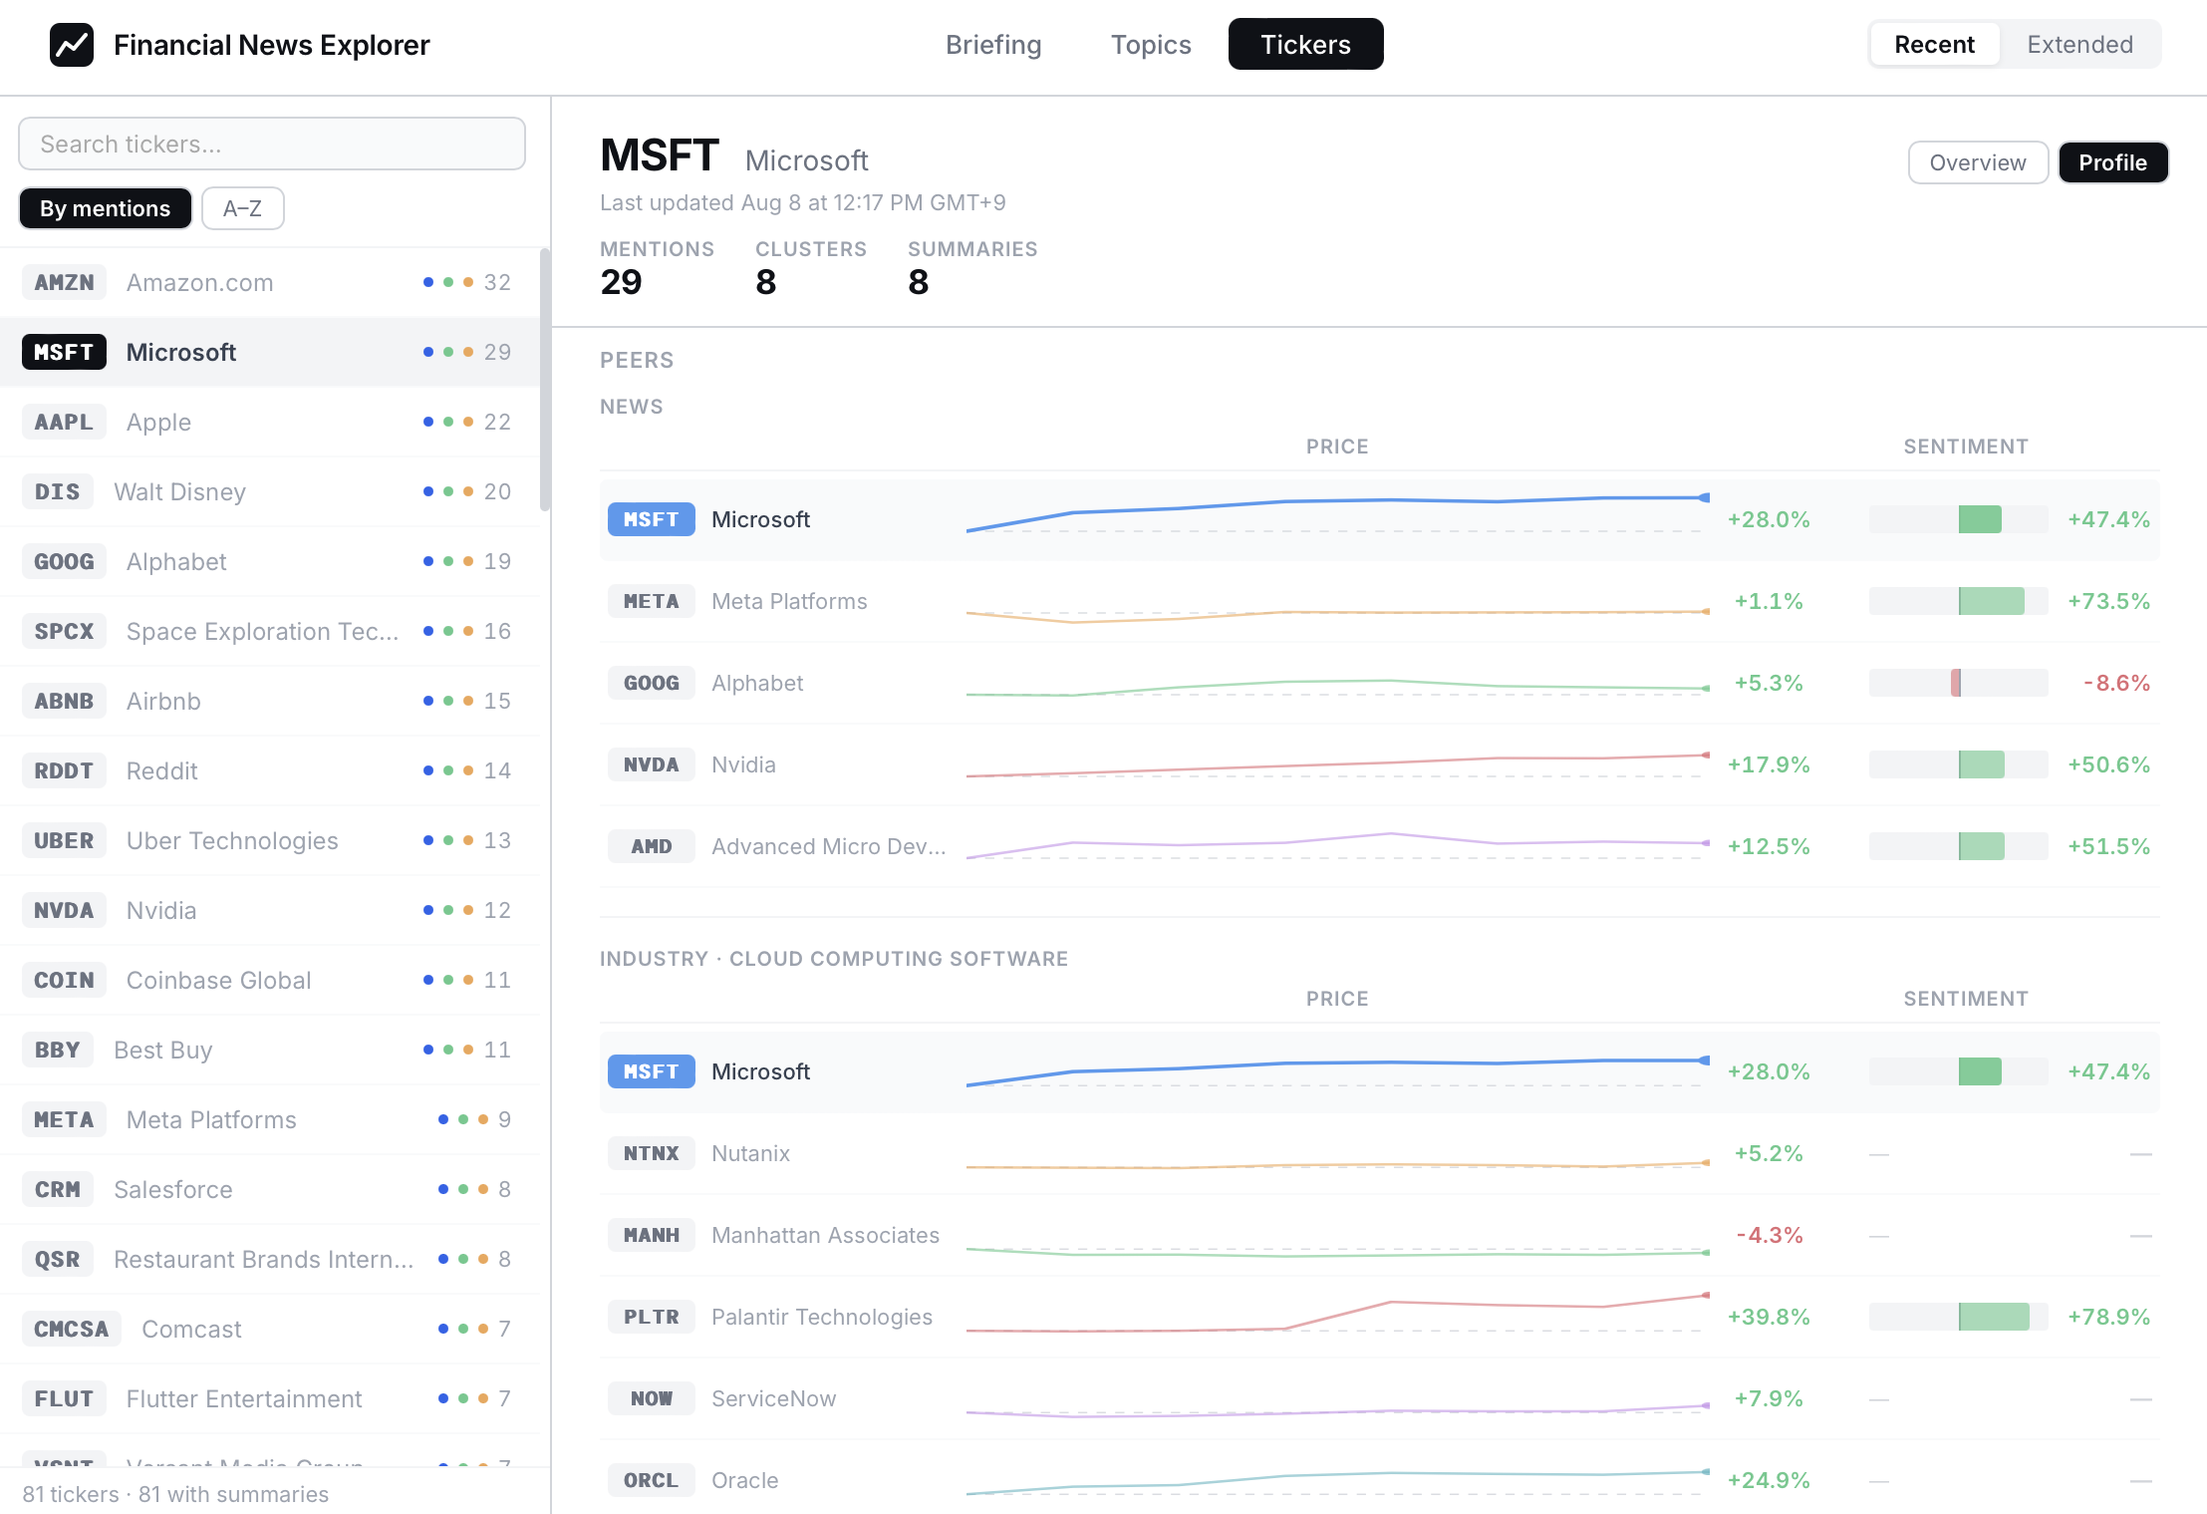Image resolution: width=2207 pixels, height=1514 pixels.
Task: Click MANH Manhattan Associates industry row
Action: tap(1380, 1235)
